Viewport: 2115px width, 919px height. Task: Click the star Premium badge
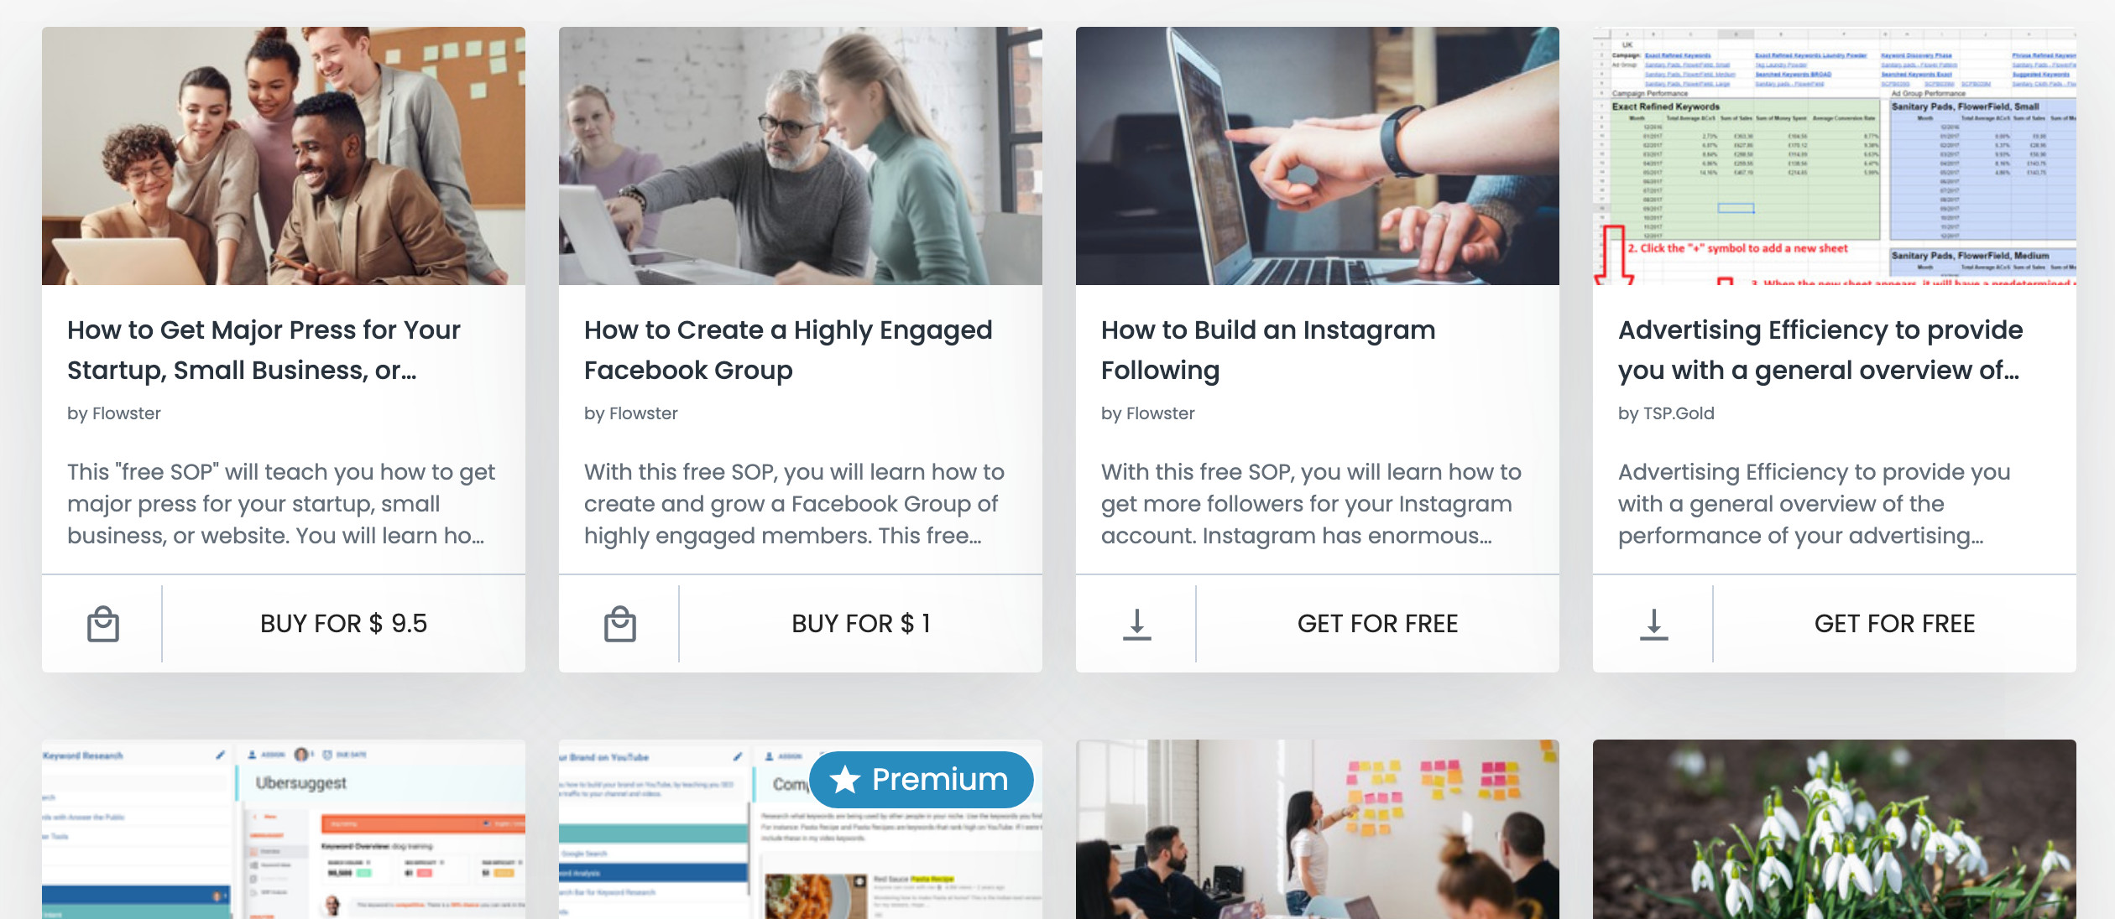[921, 779]
